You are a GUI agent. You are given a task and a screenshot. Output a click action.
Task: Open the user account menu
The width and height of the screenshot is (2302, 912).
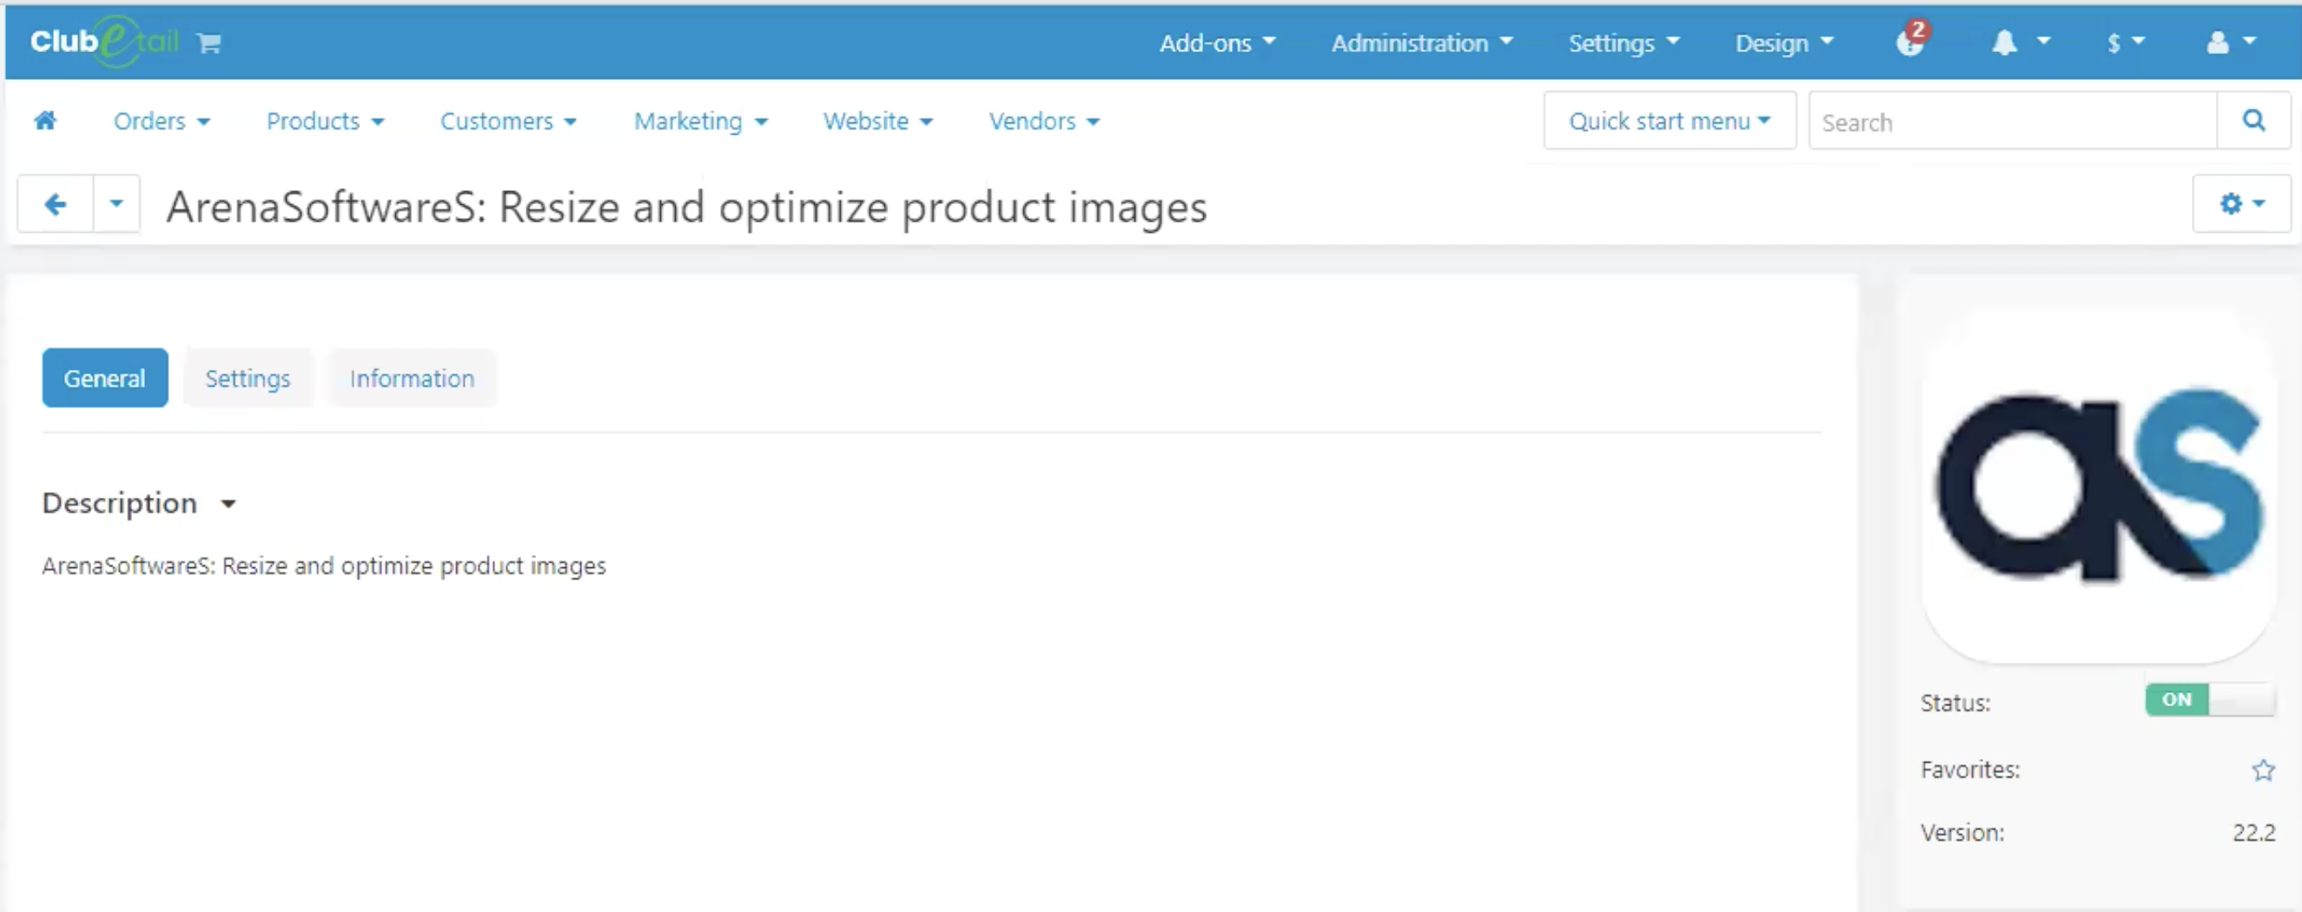(2231, 42)
